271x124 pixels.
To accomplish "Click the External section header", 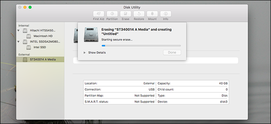I will pyautogui.click(x=24, y=55).
